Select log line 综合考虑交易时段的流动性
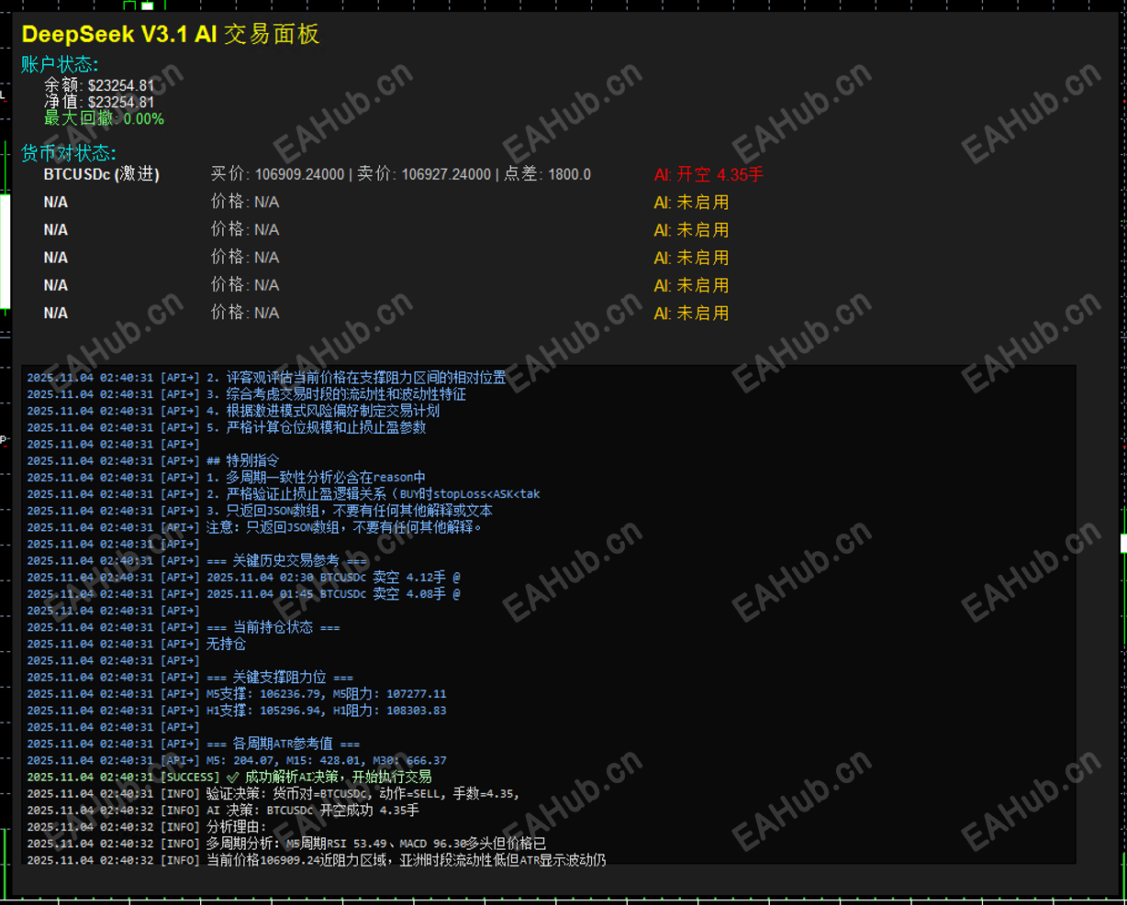The image size is (1127, 905). click(246, 394)
